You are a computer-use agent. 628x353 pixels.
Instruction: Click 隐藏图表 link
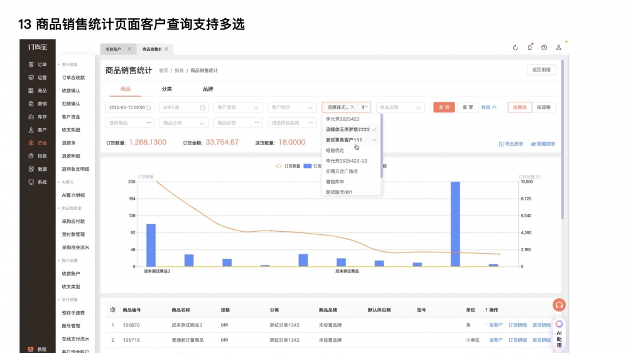tap(543, 144)
